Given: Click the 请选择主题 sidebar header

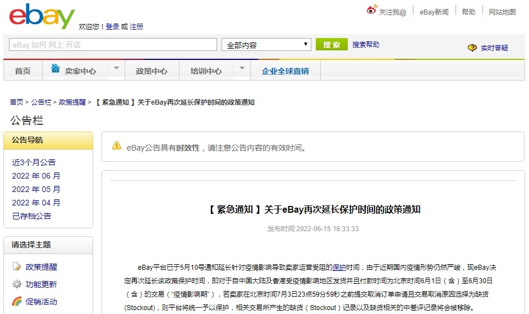Looking at the screenshot, I should (x=48, y=245).
